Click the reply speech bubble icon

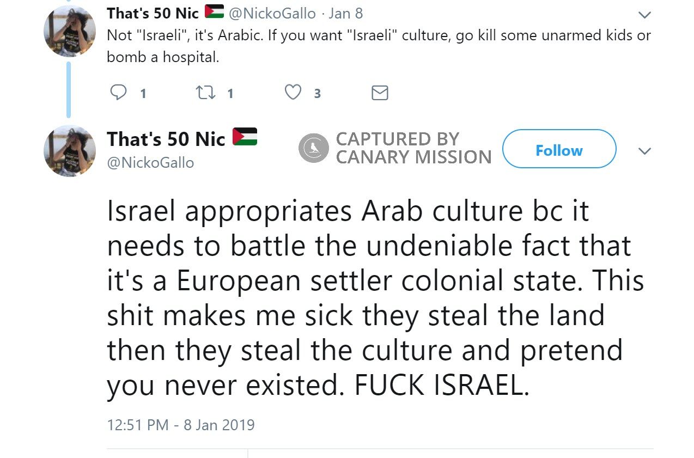(x=118, y=93)
